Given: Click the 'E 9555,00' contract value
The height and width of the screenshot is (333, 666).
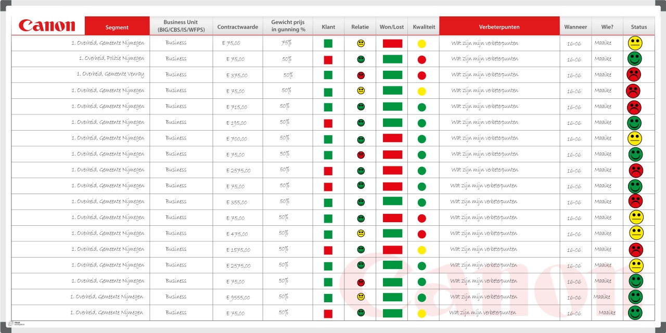Looking at the screenshot, I should click(238, 298).
